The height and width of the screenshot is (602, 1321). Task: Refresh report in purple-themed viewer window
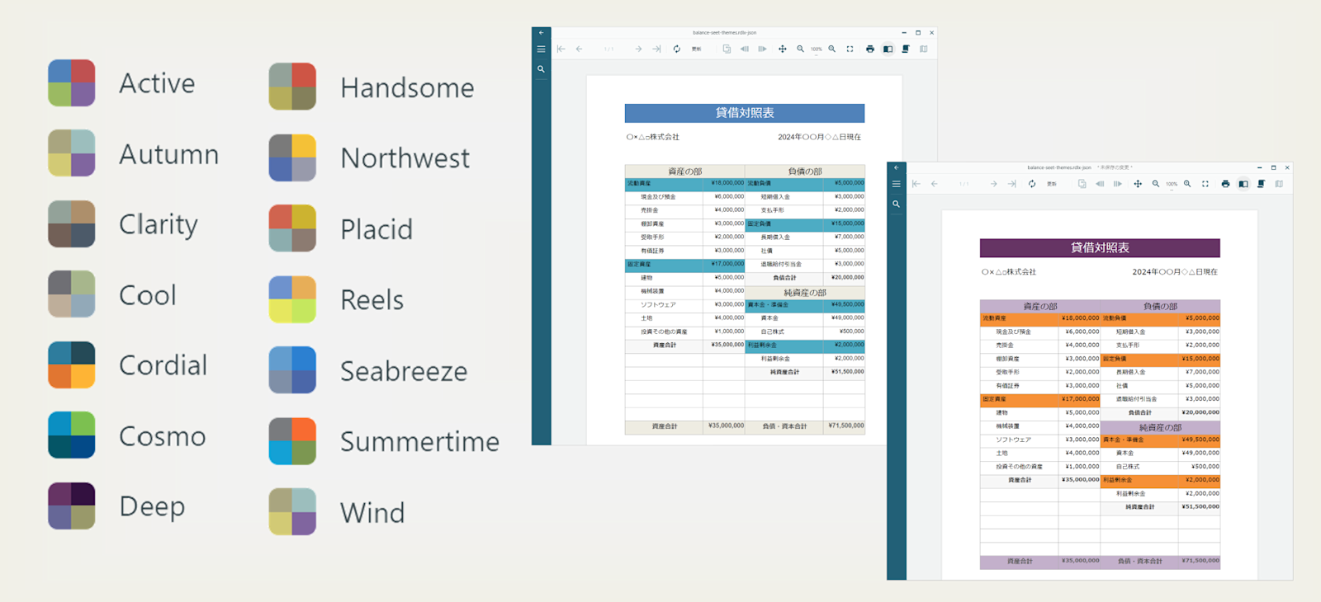coord(1032,184)
